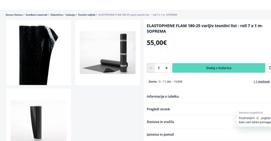Add product to wishlist heart icon
The image size is (271, 141).
click(x=269, y=68)
